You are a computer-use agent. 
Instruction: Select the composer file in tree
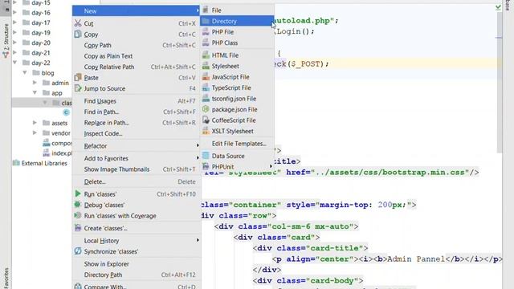tap(58, 143)
